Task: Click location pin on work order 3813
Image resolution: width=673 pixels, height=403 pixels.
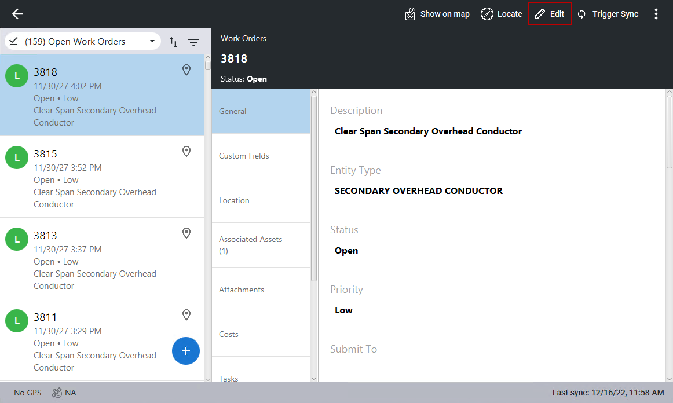Action: tap(186, 233)
